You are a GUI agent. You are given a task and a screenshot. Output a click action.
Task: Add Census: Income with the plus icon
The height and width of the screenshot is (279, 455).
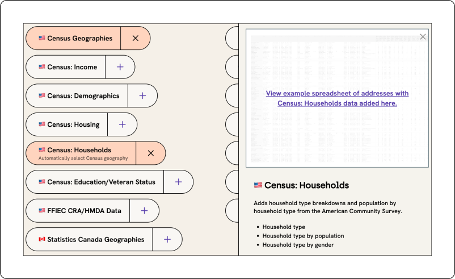pyautogui.click(x=120, y=67)
